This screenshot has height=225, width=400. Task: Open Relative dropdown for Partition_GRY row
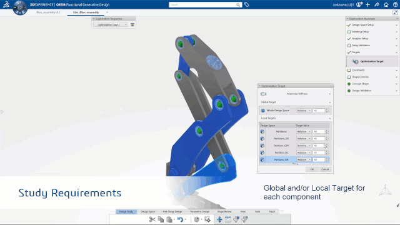pos(304,146)
